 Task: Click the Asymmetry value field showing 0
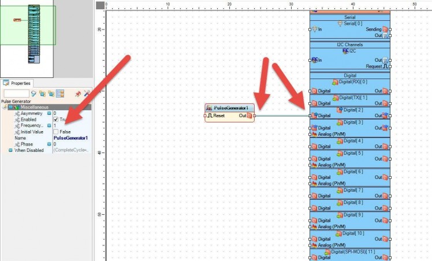[72, 113]
